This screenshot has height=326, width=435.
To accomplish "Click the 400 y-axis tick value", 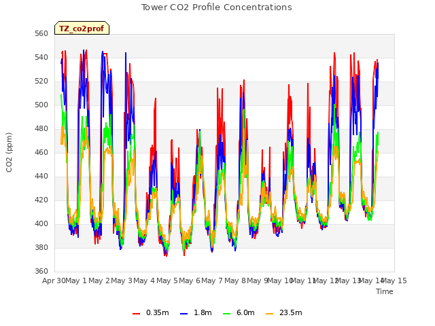I will (x=41, y=223).
